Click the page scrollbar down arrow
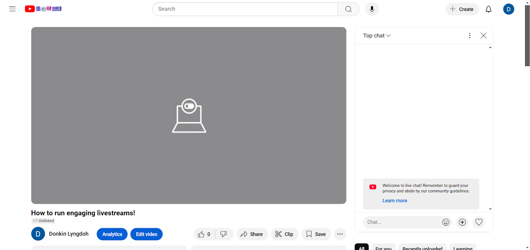Viewport: 530px width, 250px height. click(x=527, y=248)
